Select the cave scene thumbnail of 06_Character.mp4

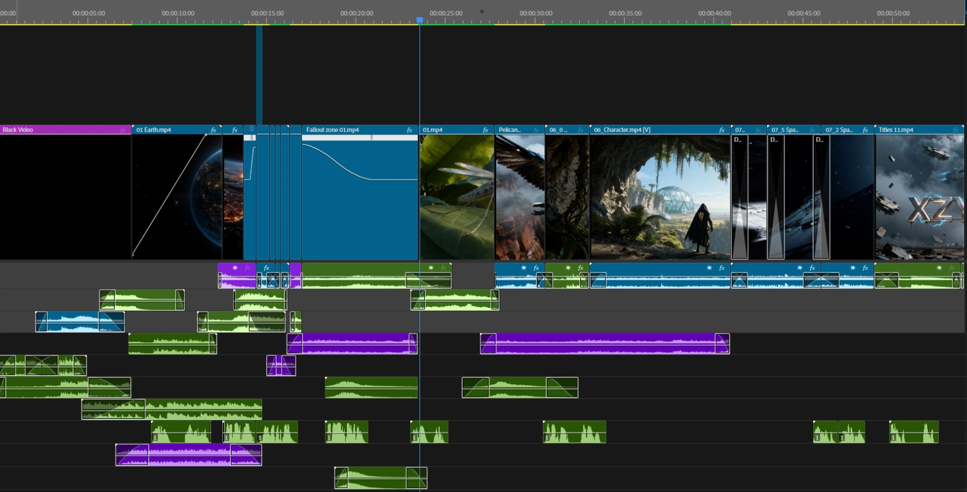point(660,197)
